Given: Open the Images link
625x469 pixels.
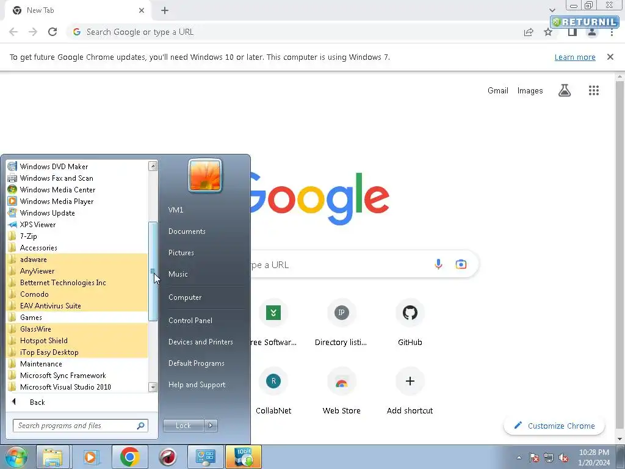Looking at the screenshot, I should pos(530,90).
